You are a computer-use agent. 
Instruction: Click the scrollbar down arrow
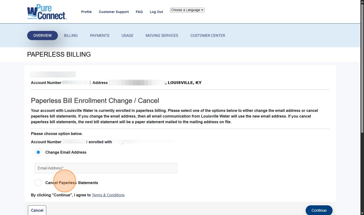point(362,213)
